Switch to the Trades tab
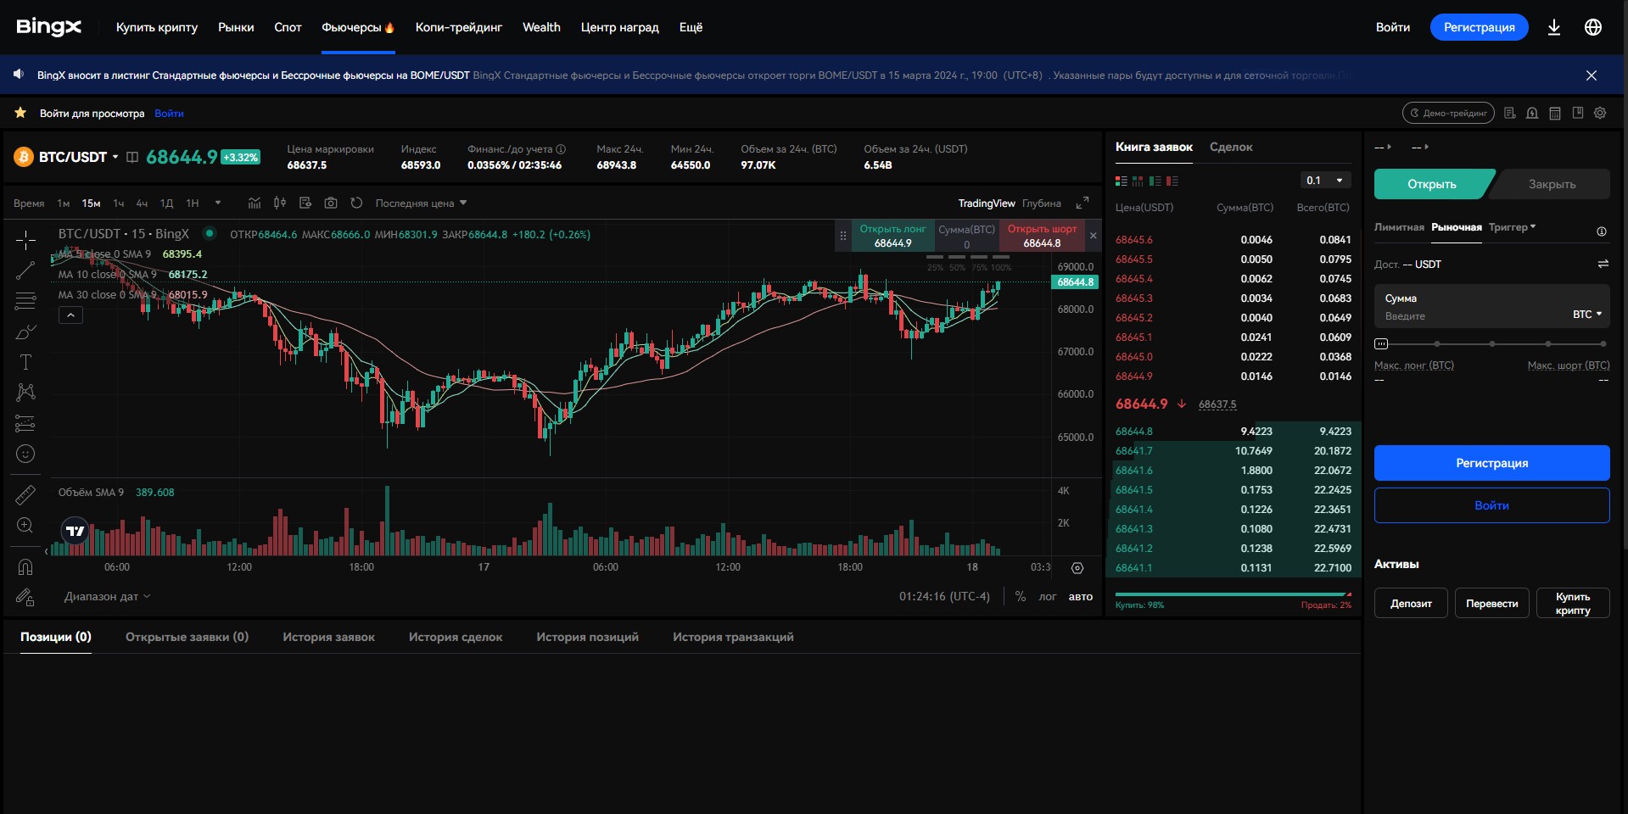1628x814 pixels. (1231, 148)
